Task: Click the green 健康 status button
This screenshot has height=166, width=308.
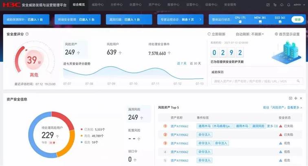Action: pos(298,19)
